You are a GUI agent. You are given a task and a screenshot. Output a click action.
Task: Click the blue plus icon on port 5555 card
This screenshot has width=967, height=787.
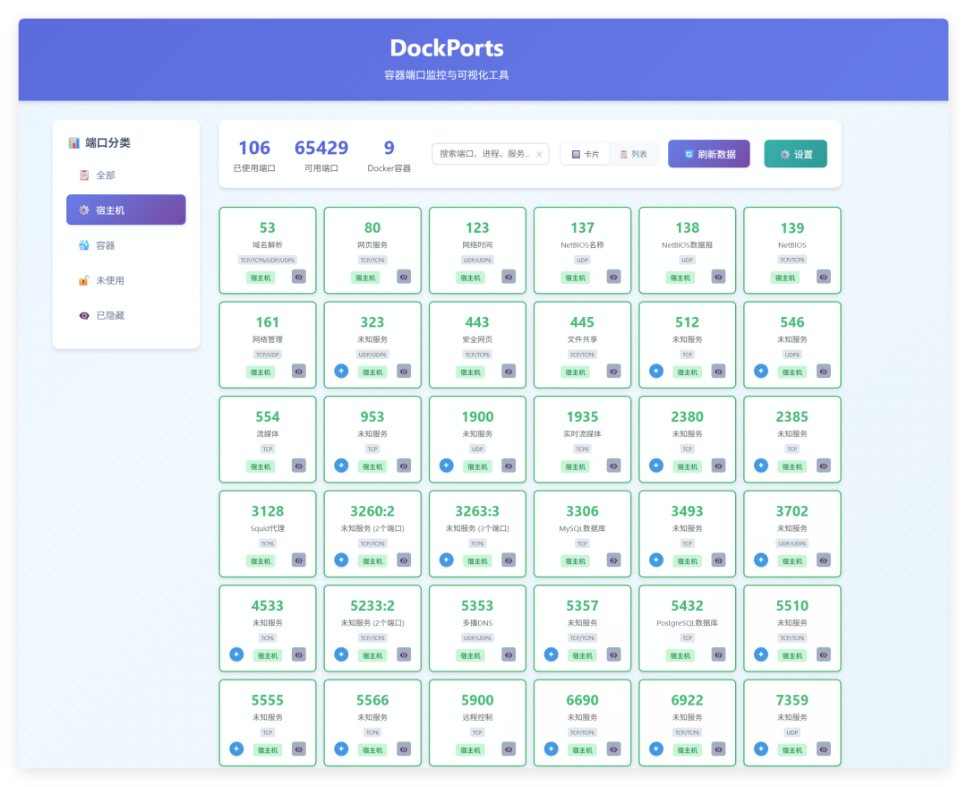236,749
